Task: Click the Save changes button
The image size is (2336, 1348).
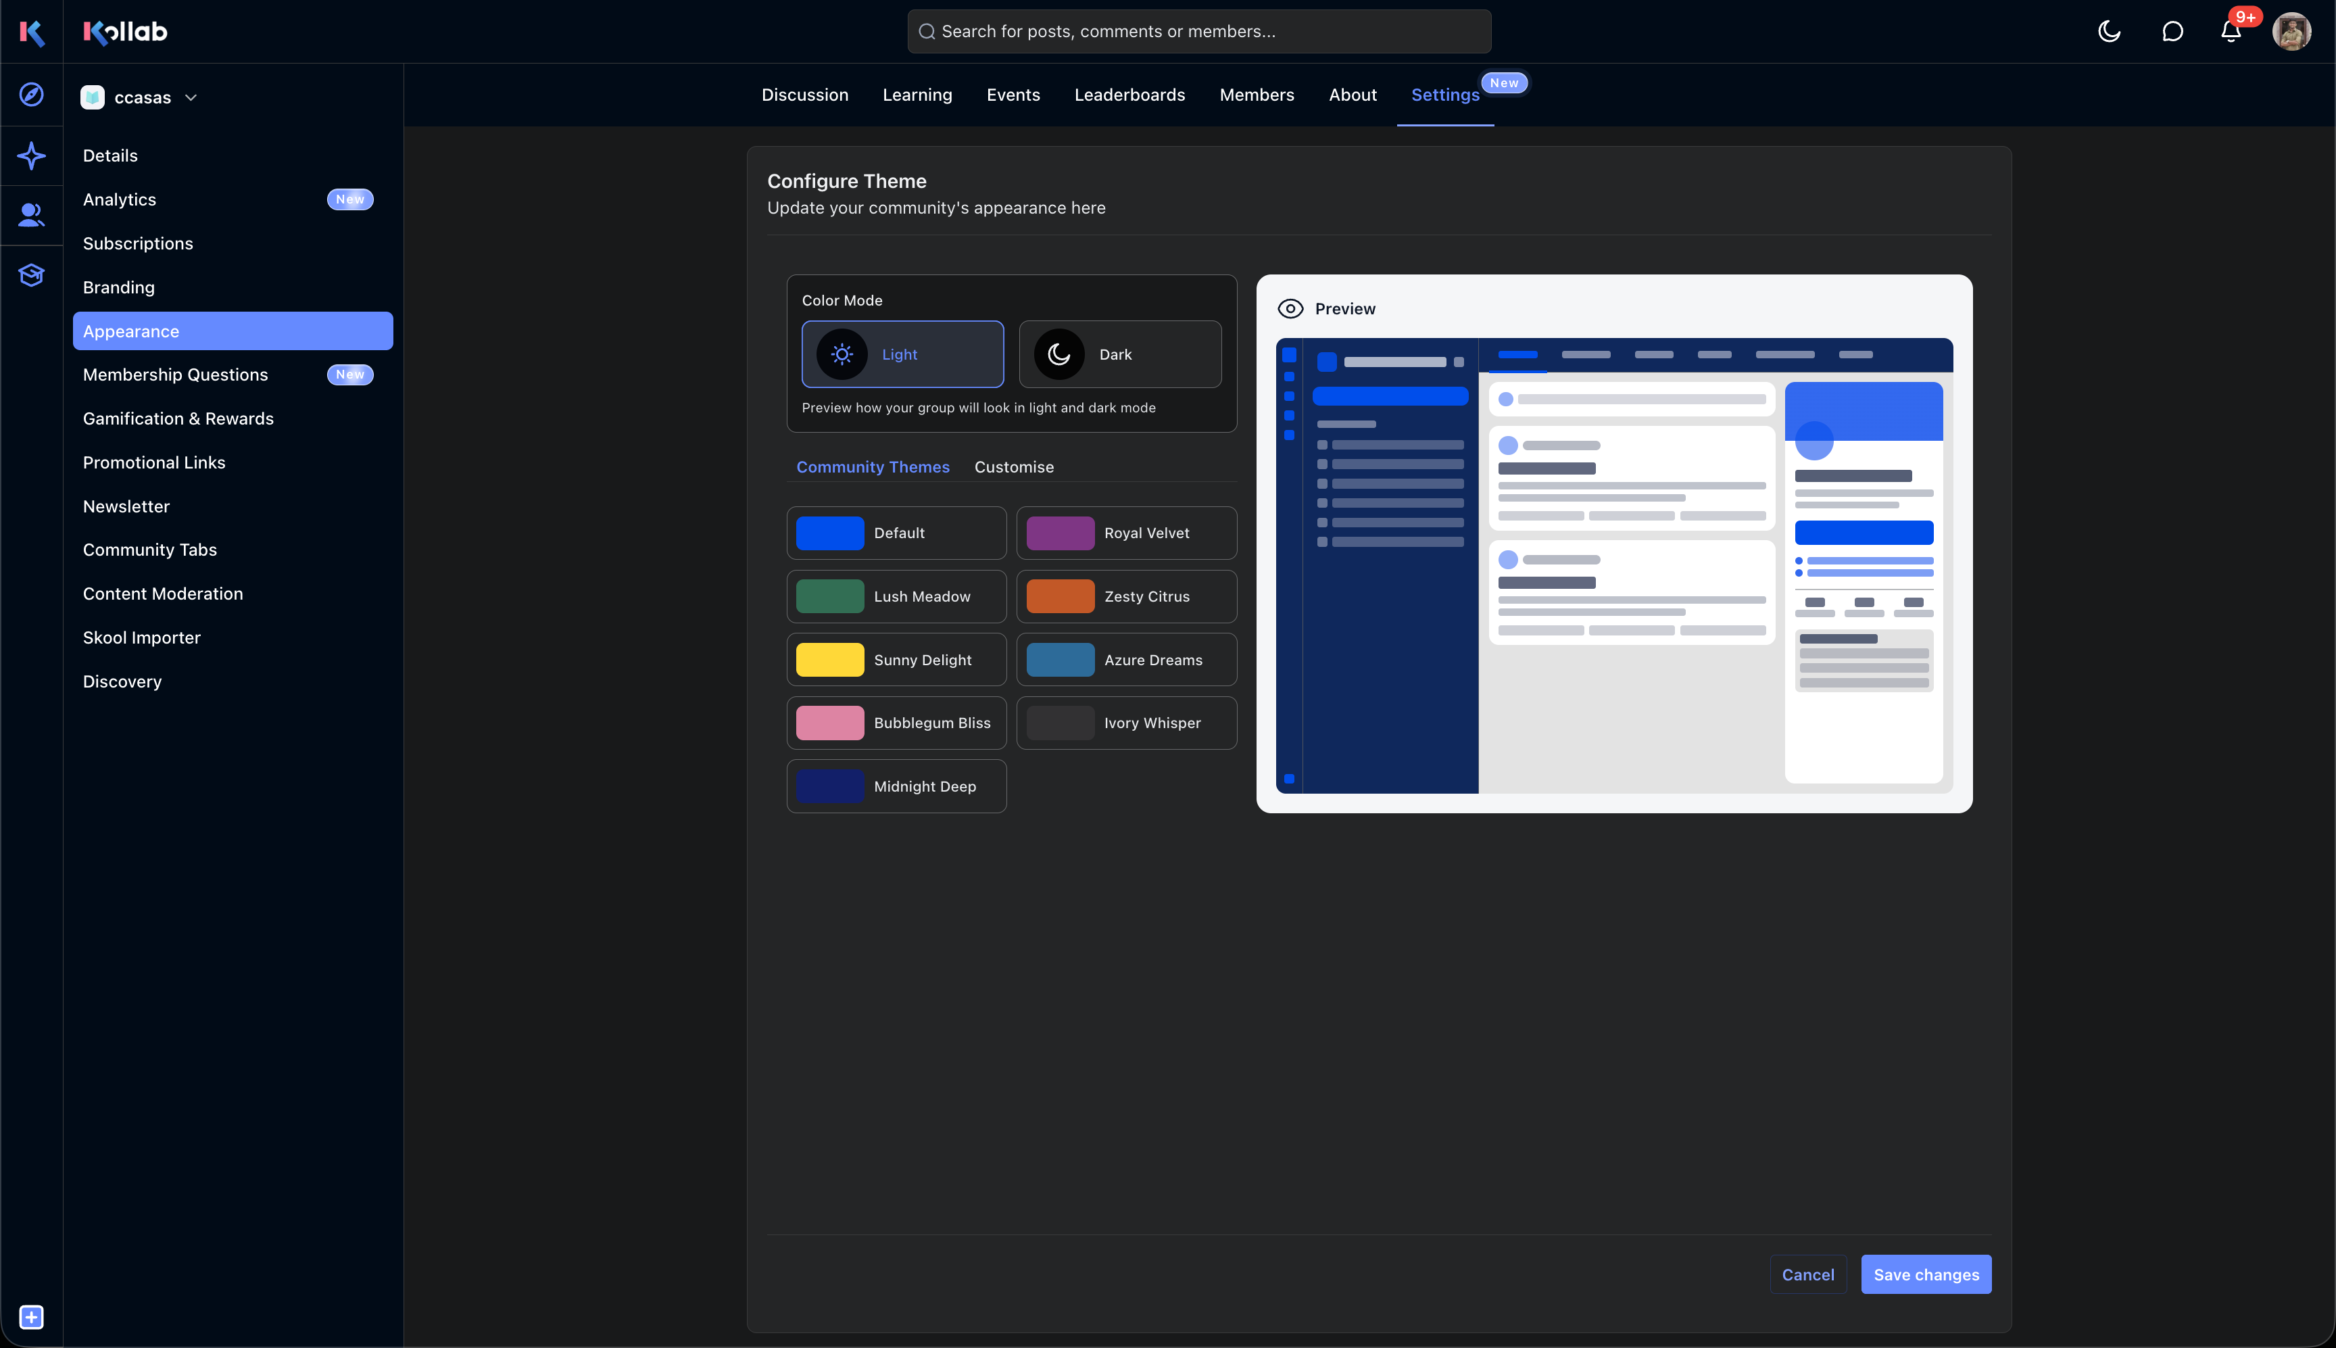Action: [1926, 1275]
